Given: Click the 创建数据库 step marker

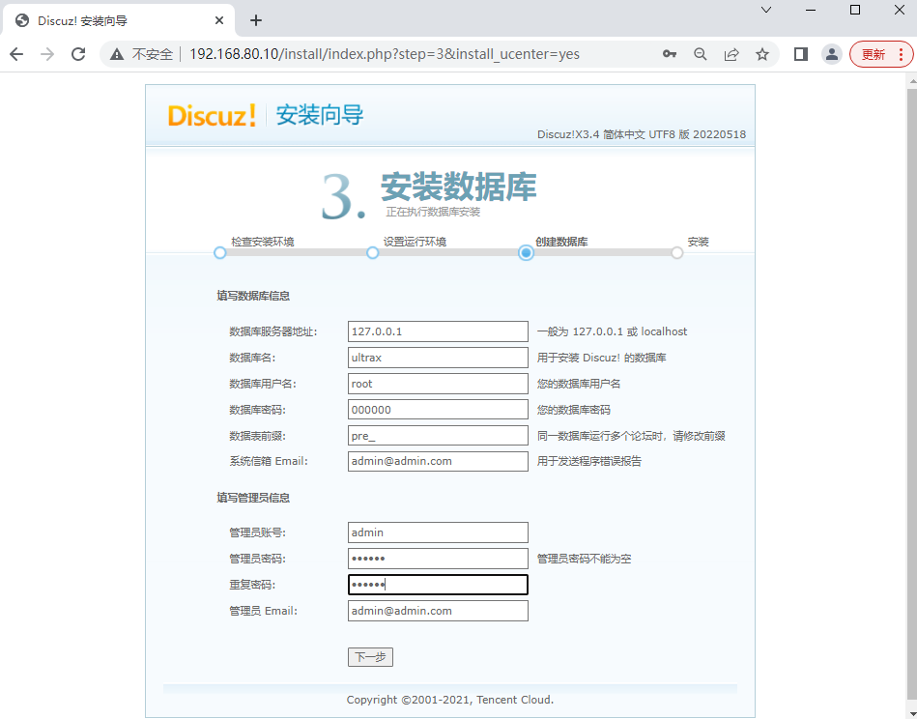Looking at the screenshot, I should [526, 253].
